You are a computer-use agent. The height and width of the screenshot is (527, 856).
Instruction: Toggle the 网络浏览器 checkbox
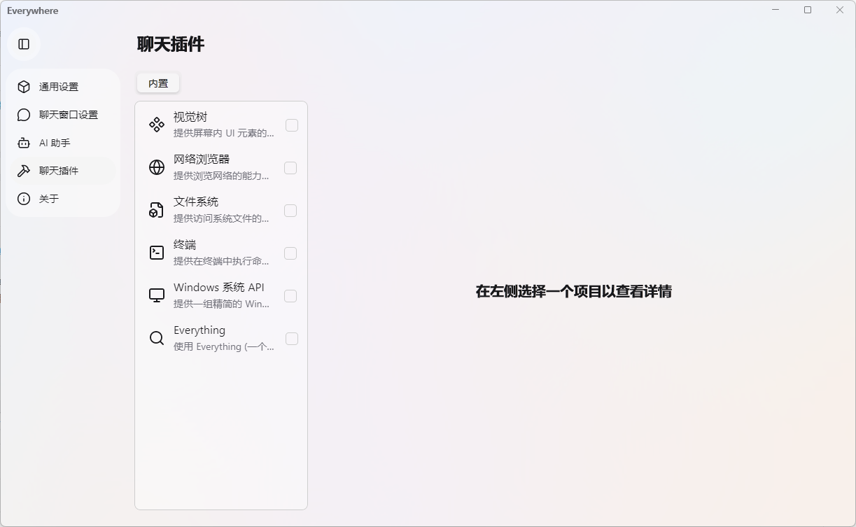tap(291, 167)
